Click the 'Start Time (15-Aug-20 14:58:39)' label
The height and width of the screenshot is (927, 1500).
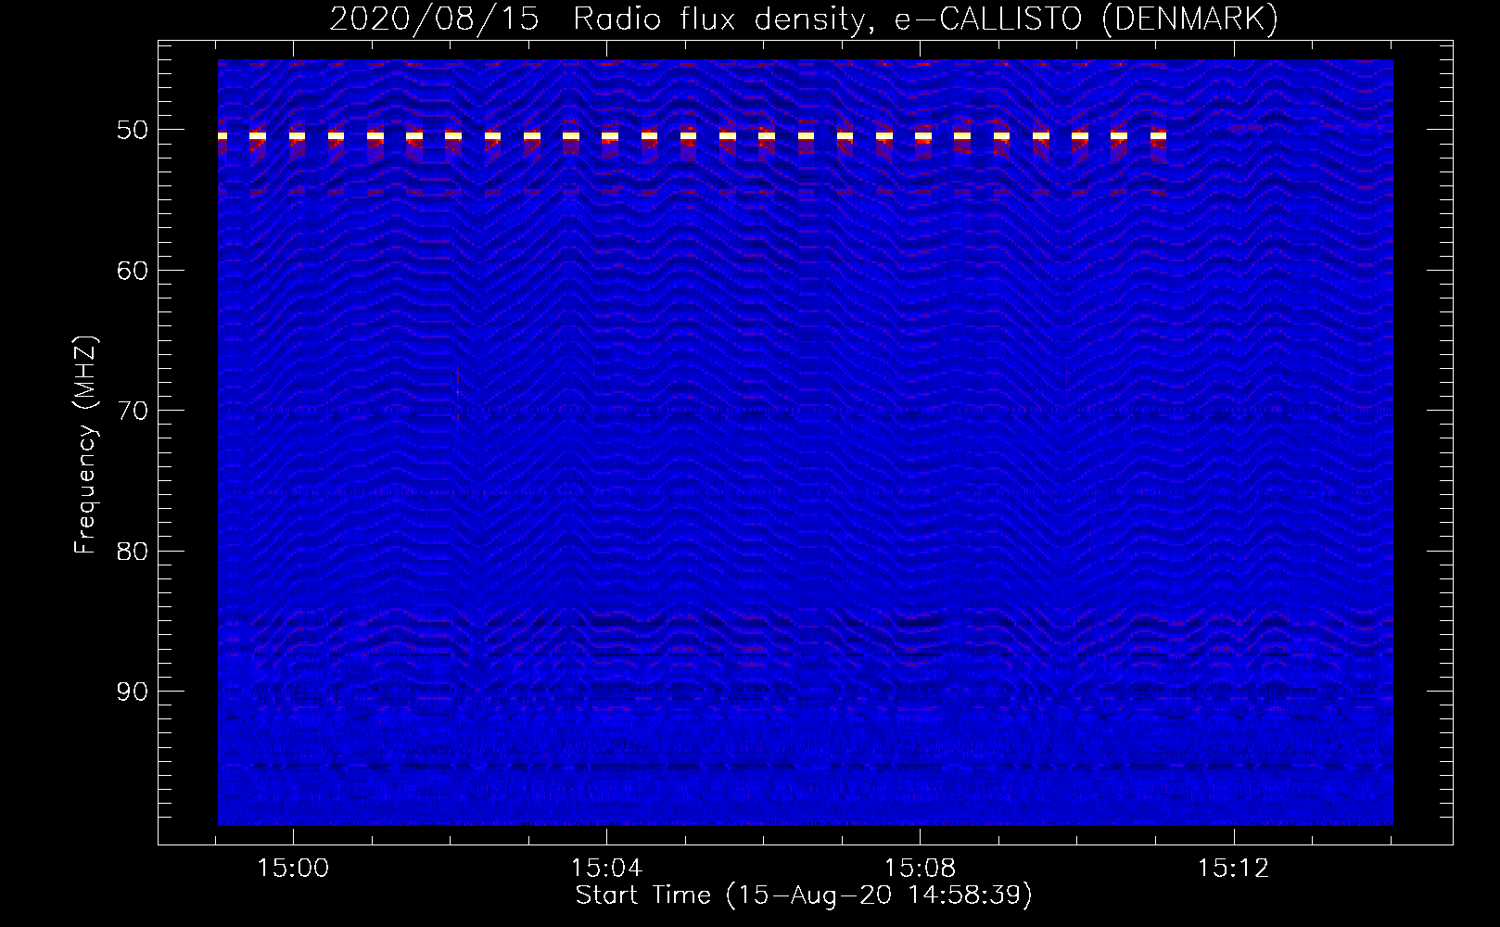coord(804,895)
